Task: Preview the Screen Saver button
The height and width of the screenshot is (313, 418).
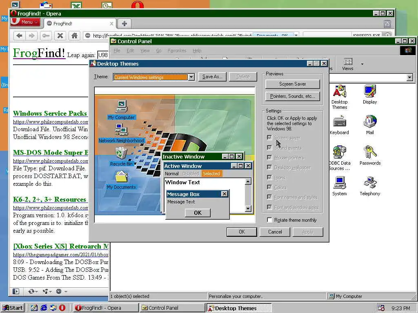Action: coord(292,84)
